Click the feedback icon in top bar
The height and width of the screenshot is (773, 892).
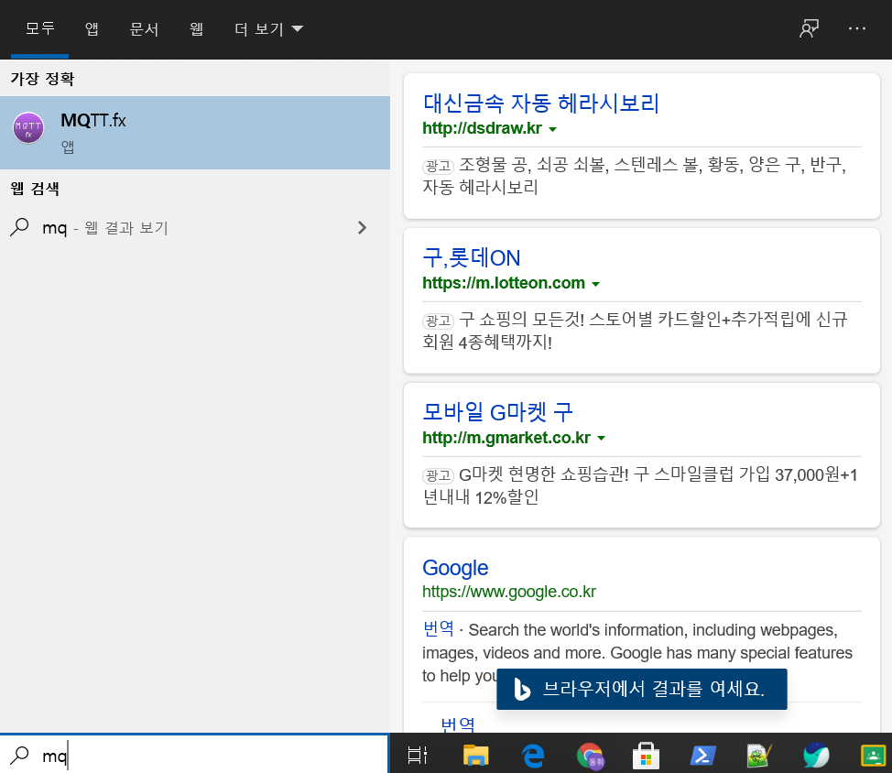tap(809, 28)
